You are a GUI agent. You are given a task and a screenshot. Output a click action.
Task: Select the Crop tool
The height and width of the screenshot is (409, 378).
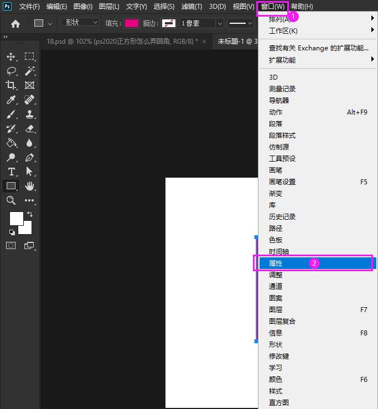coord(11,85)
